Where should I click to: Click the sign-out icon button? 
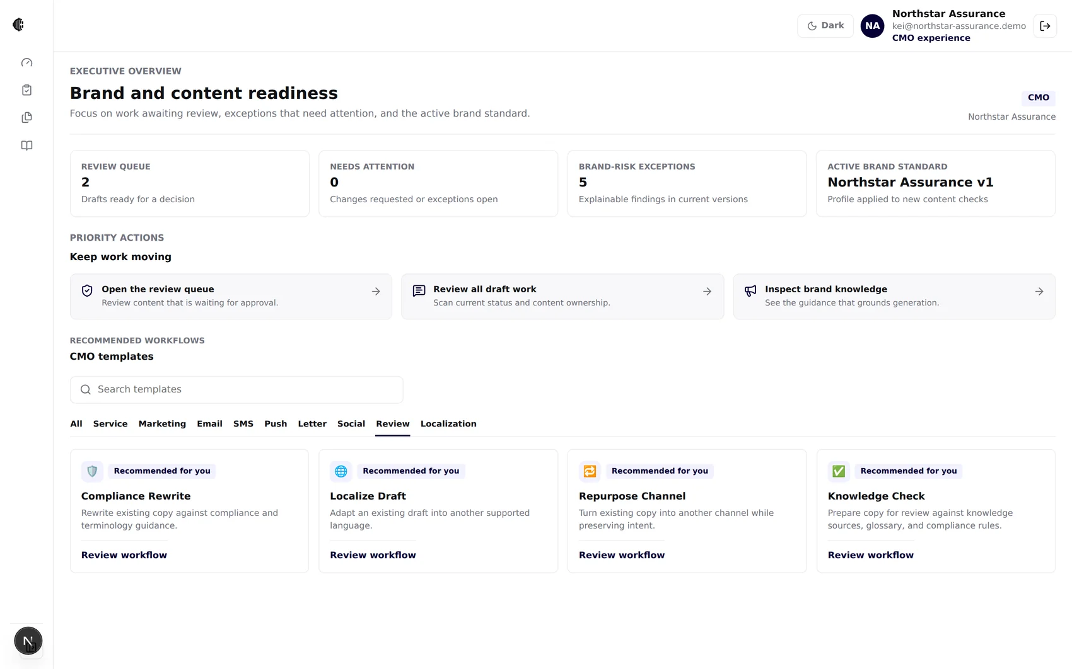coord(1045,26)
